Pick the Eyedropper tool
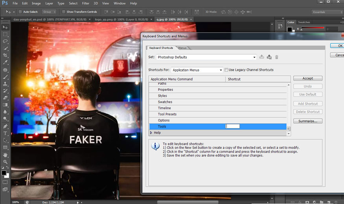Viewport: 344px width, 204px height. point(5,62)
